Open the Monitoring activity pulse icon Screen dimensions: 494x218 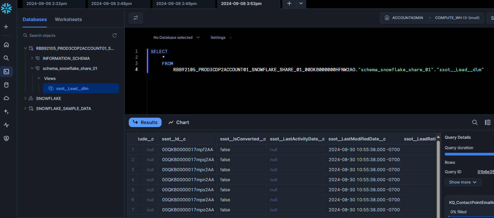pyautogui.click(x=6, y=125)
